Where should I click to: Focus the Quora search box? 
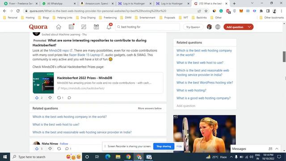coord(147,27)
